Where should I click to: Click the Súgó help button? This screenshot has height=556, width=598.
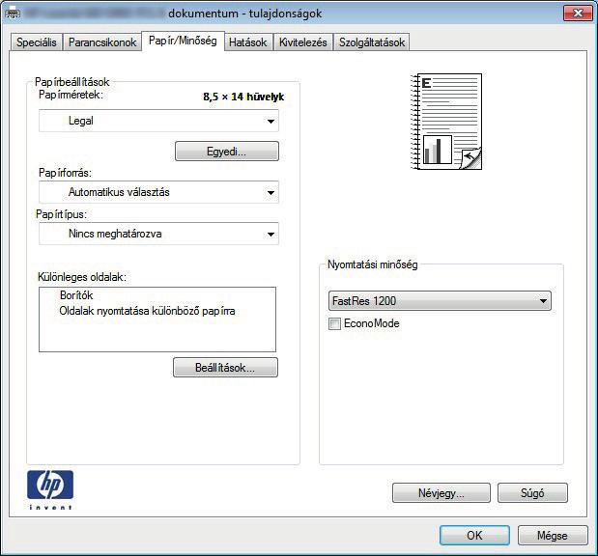(532, 492)
